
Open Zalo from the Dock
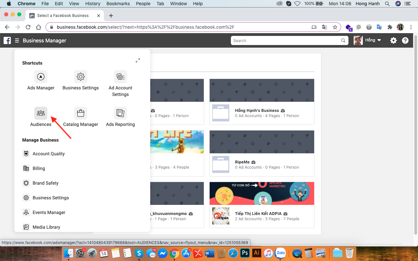(x=281, y=253)
